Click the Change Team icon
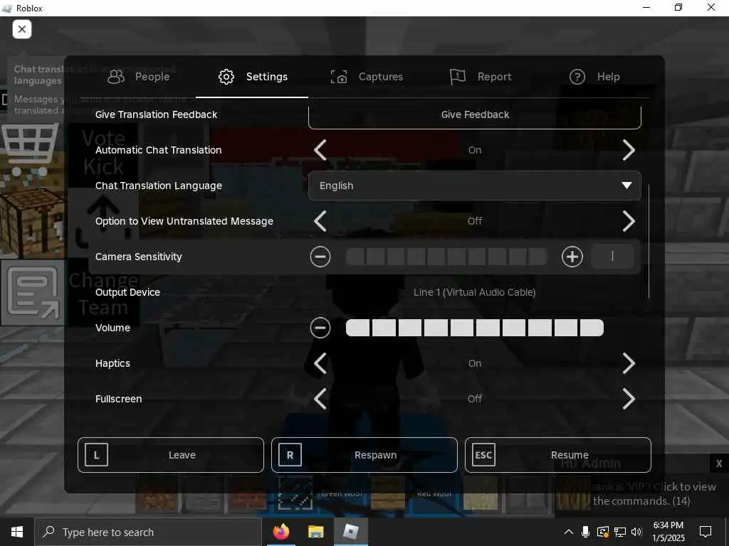Viewport: 729px width, 546px height. (33, 292)
